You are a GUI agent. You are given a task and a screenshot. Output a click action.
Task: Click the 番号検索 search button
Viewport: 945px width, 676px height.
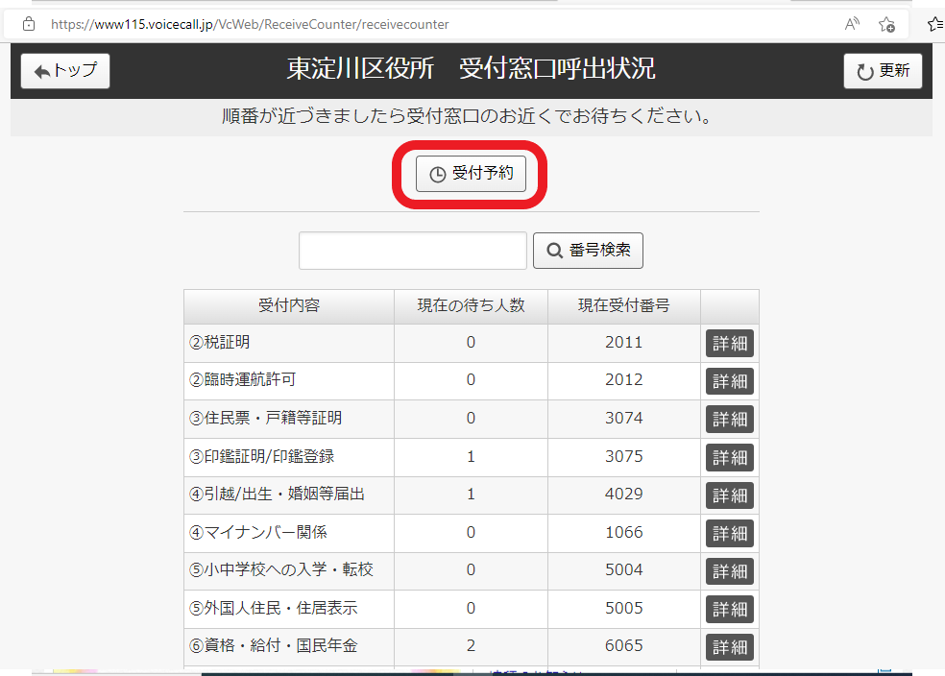pyautogui.click(x=588, y=250)
